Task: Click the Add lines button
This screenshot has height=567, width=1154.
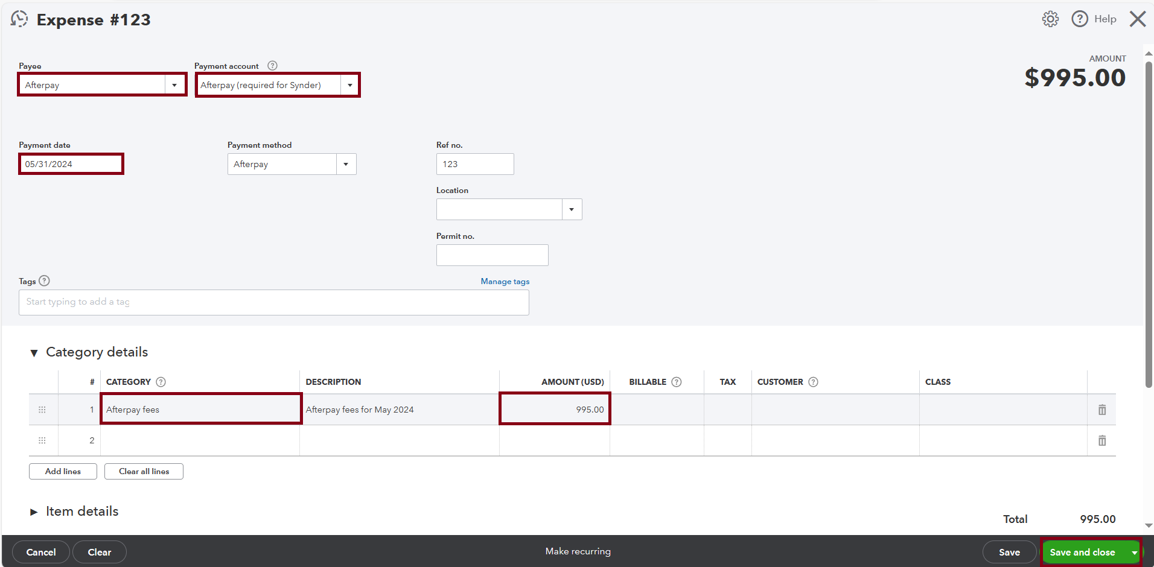Action: [63, 471]
